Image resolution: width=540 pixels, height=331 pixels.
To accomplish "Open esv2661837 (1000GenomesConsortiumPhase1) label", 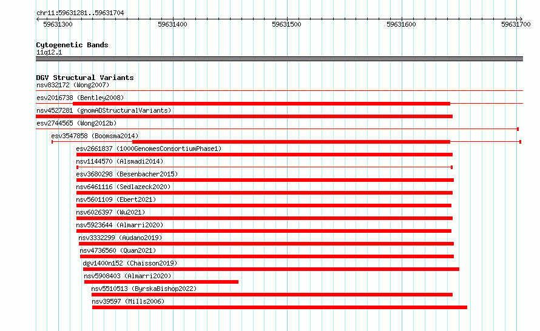I will 149,149.
